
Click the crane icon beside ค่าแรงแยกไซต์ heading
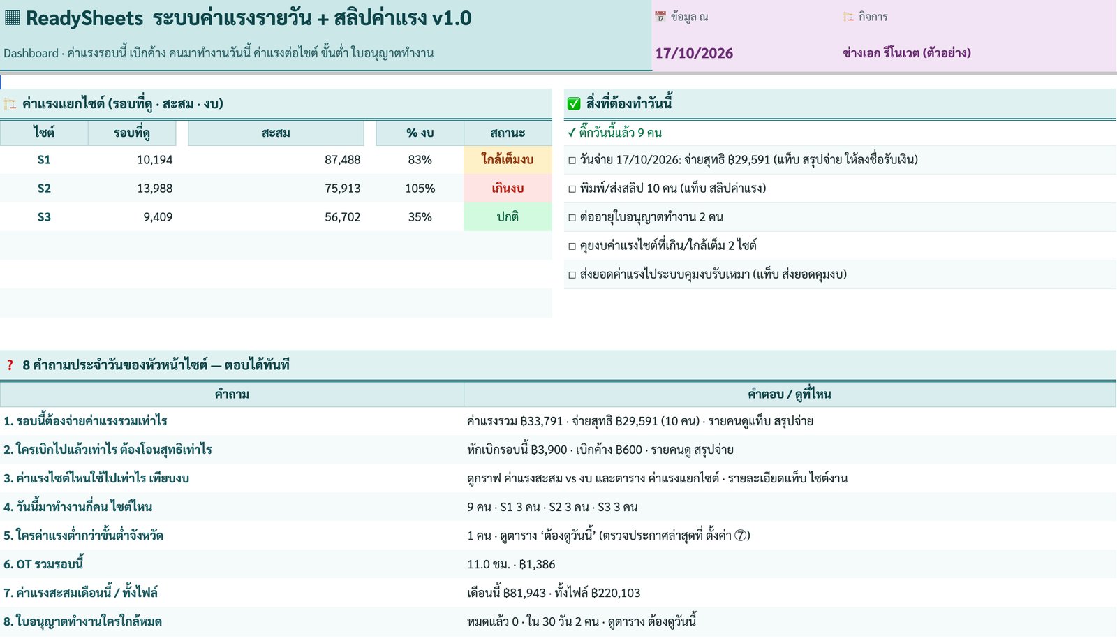(10, 104)
